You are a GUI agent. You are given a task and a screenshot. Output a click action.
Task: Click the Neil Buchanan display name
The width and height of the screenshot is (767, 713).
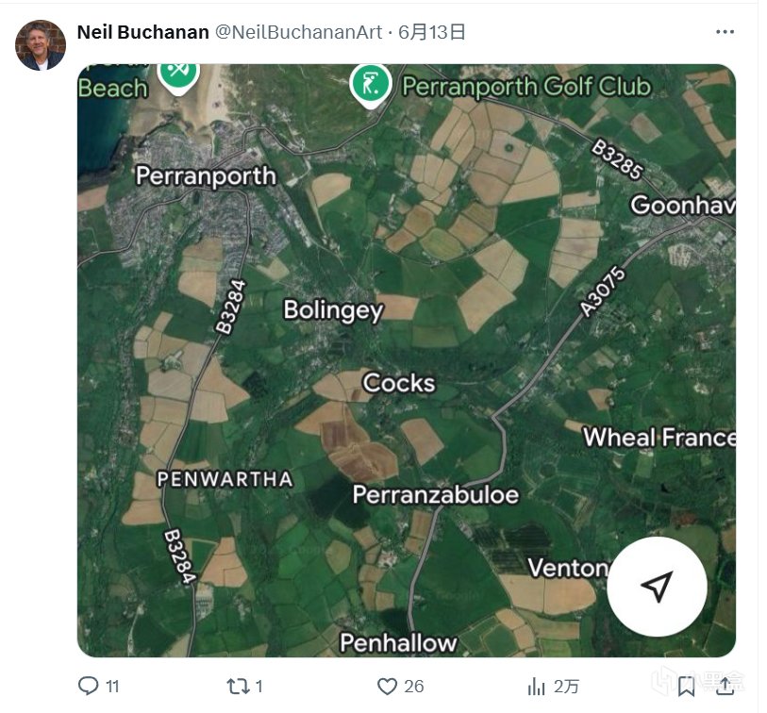(x=142, y=32)
